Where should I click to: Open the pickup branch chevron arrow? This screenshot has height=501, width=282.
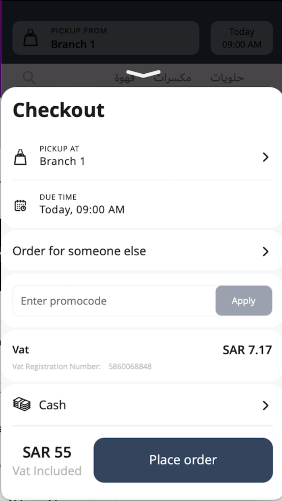[265, 157]
